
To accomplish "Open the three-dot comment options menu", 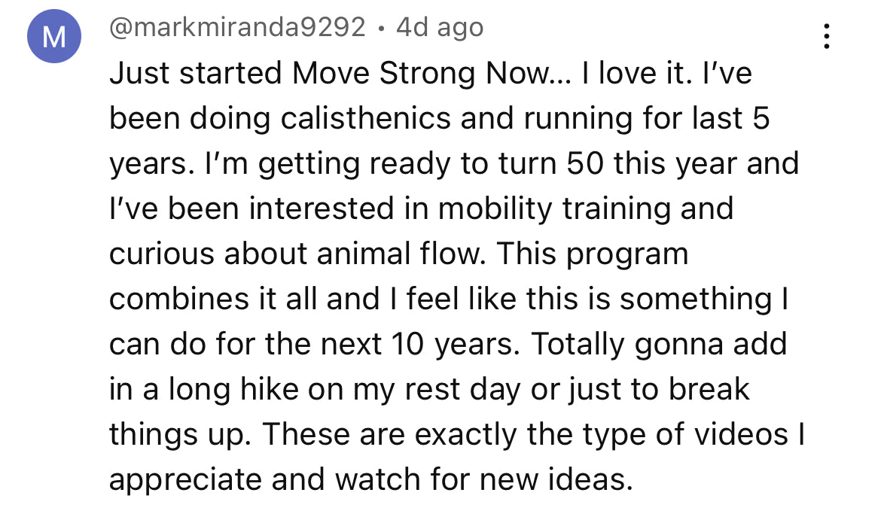I will [827, 36].
